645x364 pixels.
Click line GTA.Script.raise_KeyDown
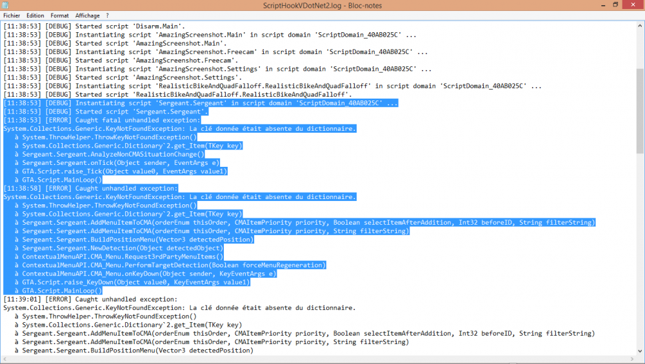(x=132, y=282)
